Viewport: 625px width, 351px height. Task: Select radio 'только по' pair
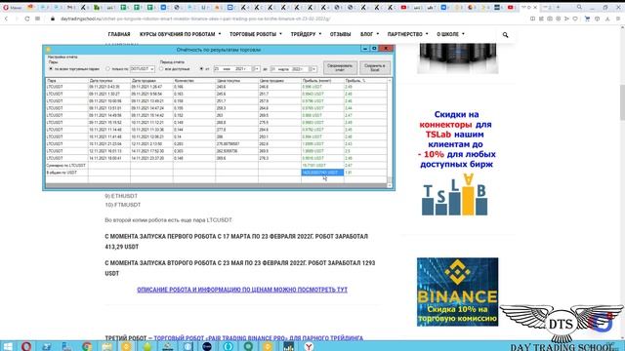(x=107, y=69)
